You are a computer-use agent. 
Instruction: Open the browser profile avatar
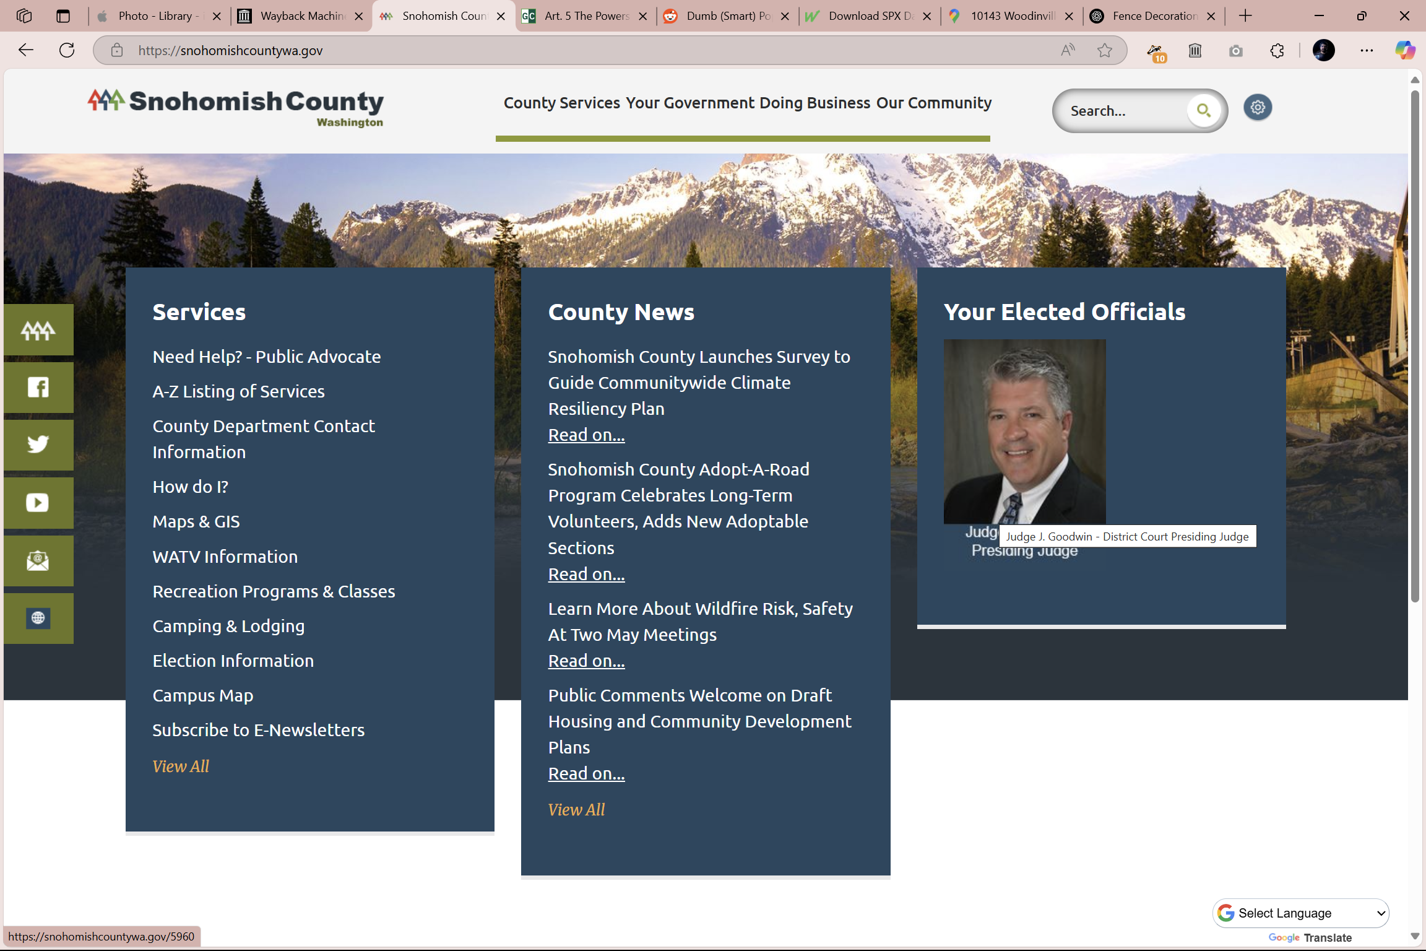1324,50
